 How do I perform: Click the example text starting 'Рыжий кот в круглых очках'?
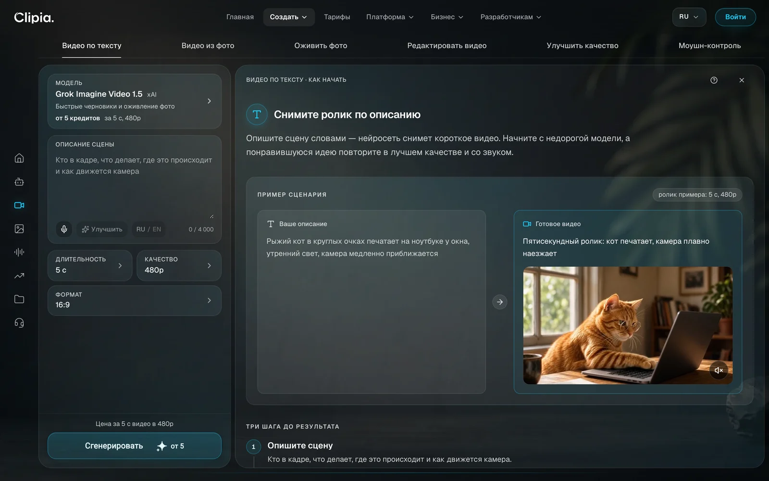click(368, 247)
